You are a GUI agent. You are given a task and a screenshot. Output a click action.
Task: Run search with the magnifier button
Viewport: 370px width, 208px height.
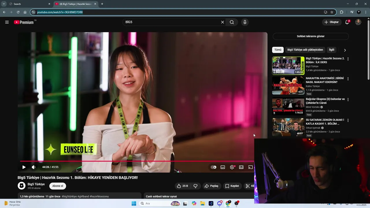tap(232, 22)
